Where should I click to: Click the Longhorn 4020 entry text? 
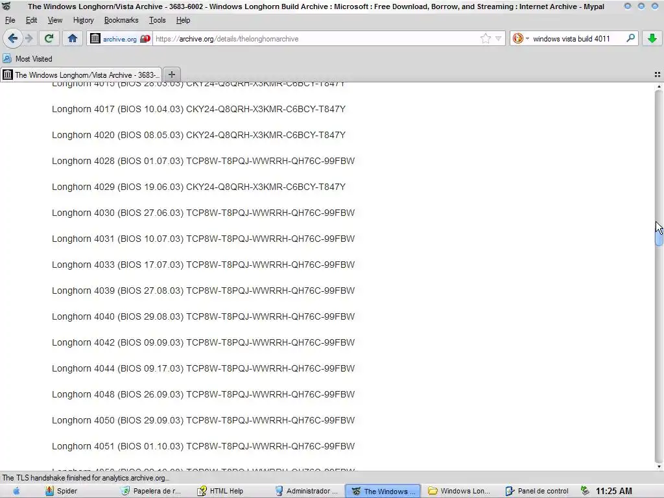point(198,135)
